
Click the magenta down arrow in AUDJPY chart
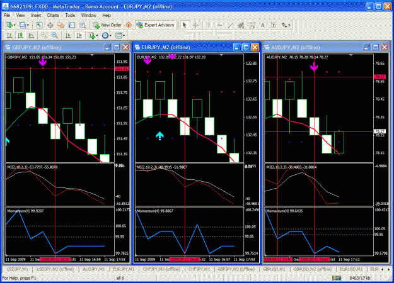click(x=314, y=67)
